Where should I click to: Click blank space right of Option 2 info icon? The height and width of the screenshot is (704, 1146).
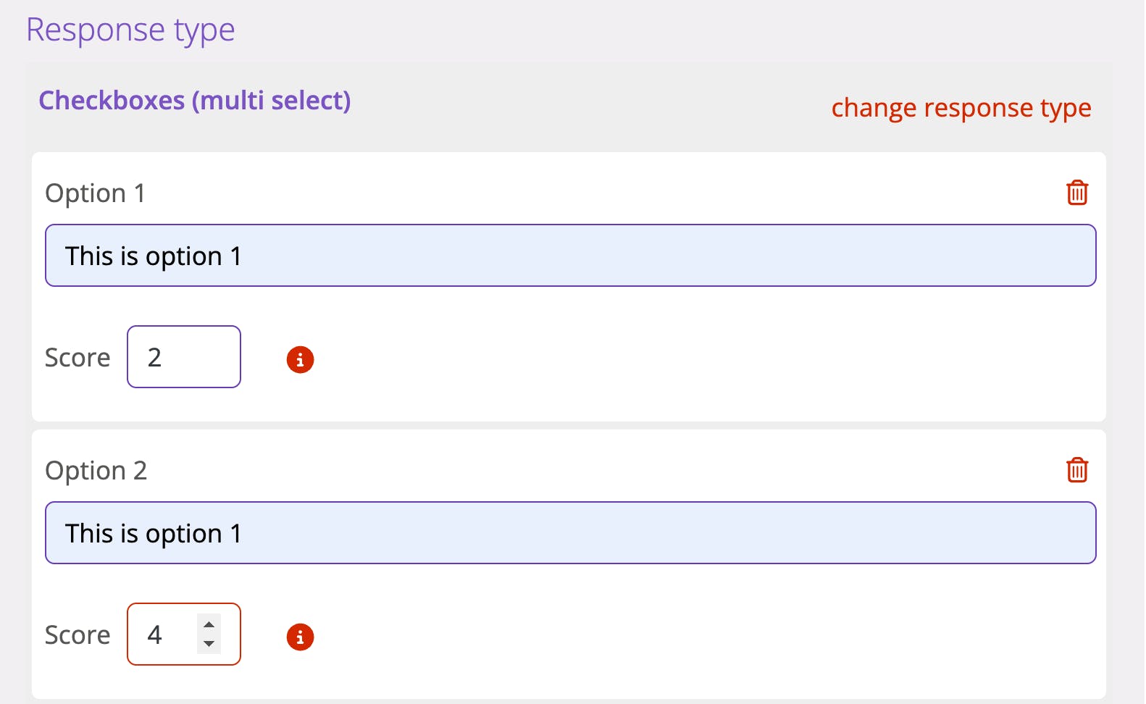click(x=652, y=637)
